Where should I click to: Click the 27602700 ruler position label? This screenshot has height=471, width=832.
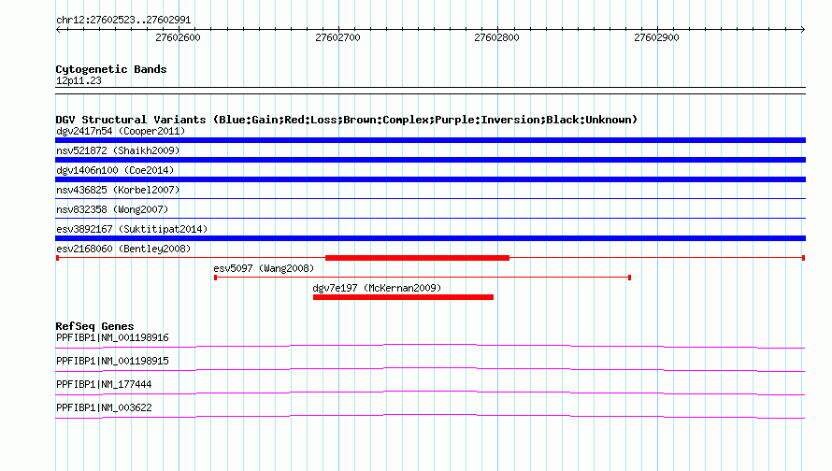[x=337, y=37]
